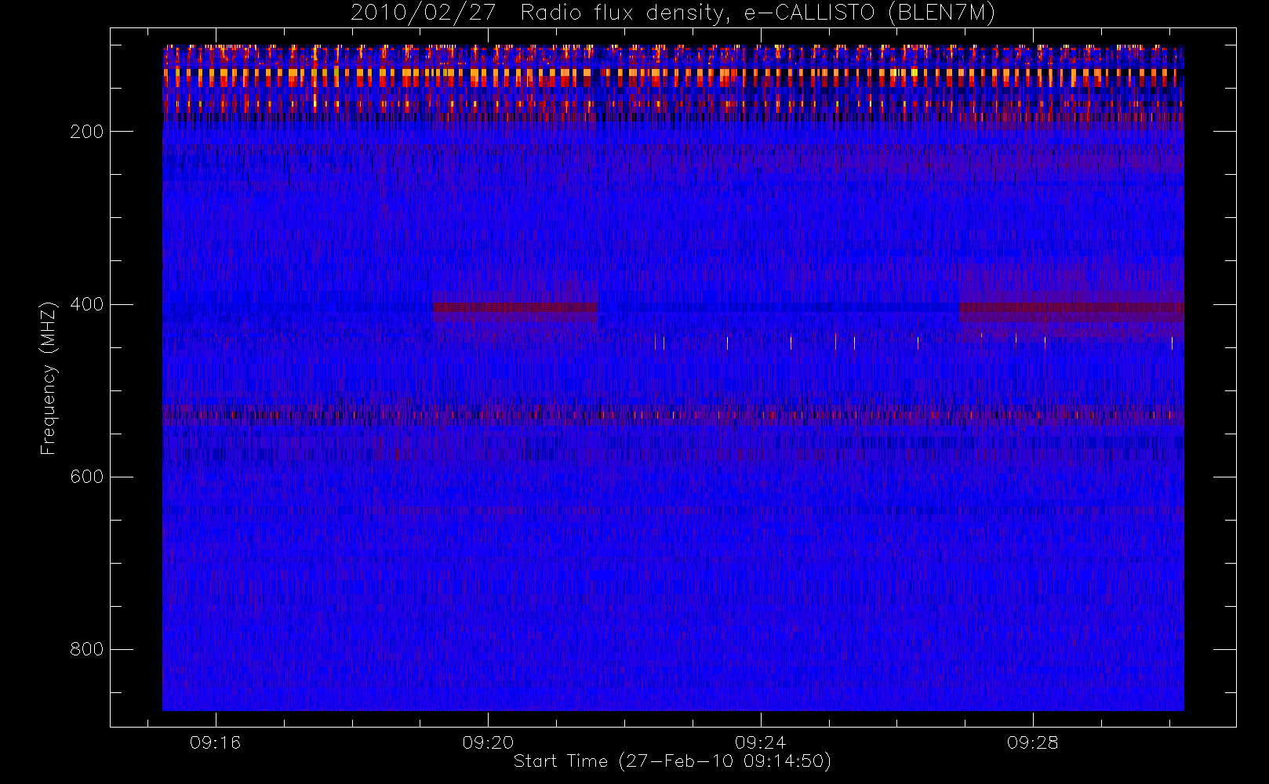Click the plot title 'Radio flux density, e-CALLISTO (BLEN7M)'
This screenshot has height=784, width=1269.
tap(758, 13)
